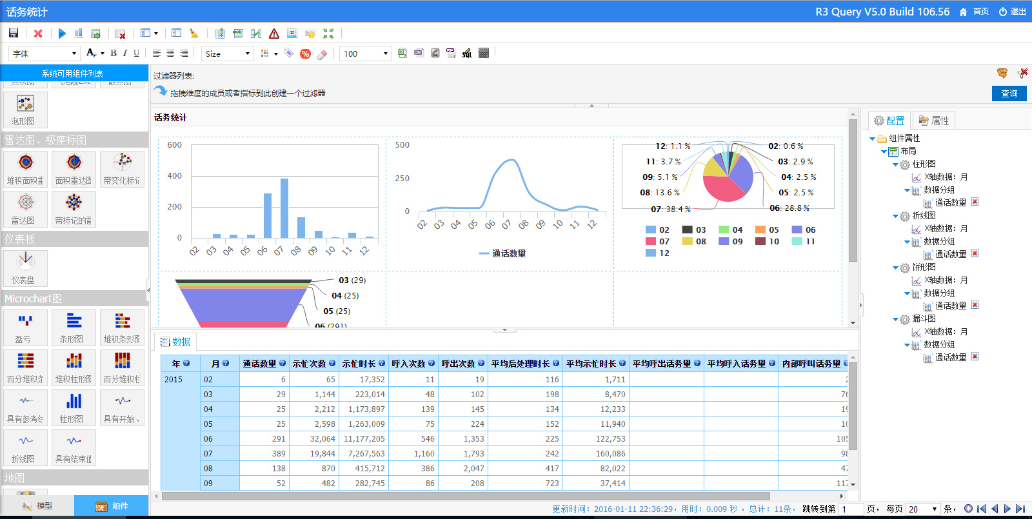
Task: Export data to CSV icon
Action: point(419,53)
